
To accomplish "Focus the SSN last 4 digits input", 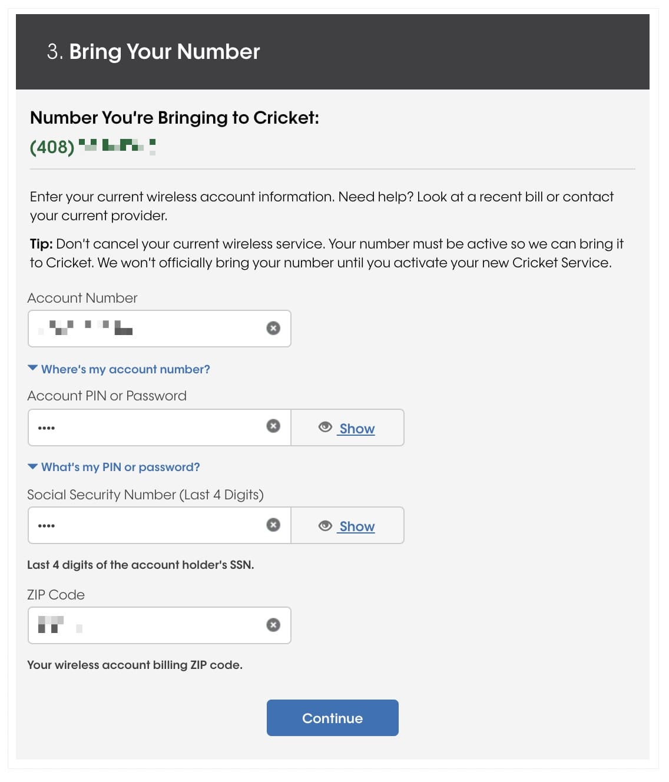I will [153, 525].
